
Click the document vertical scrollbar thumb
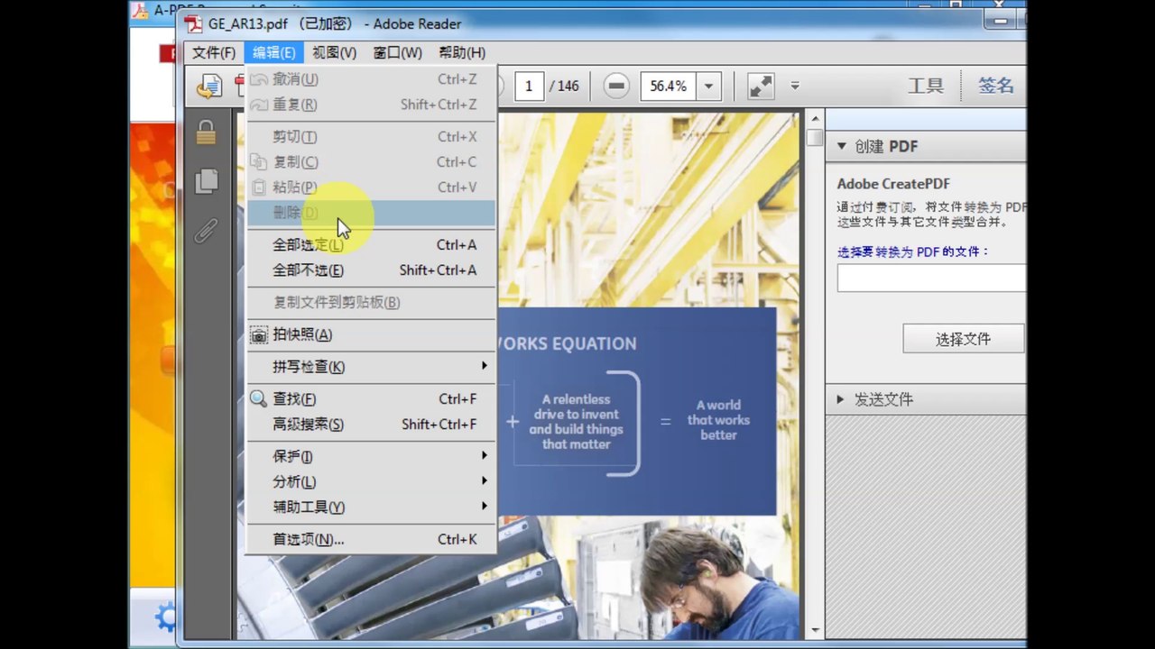(815, 138)
